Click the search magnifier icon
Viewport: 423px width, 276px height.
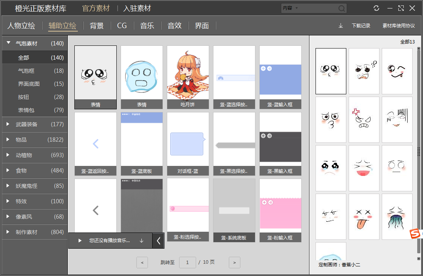pyautogui.click(x=341, y=8)
